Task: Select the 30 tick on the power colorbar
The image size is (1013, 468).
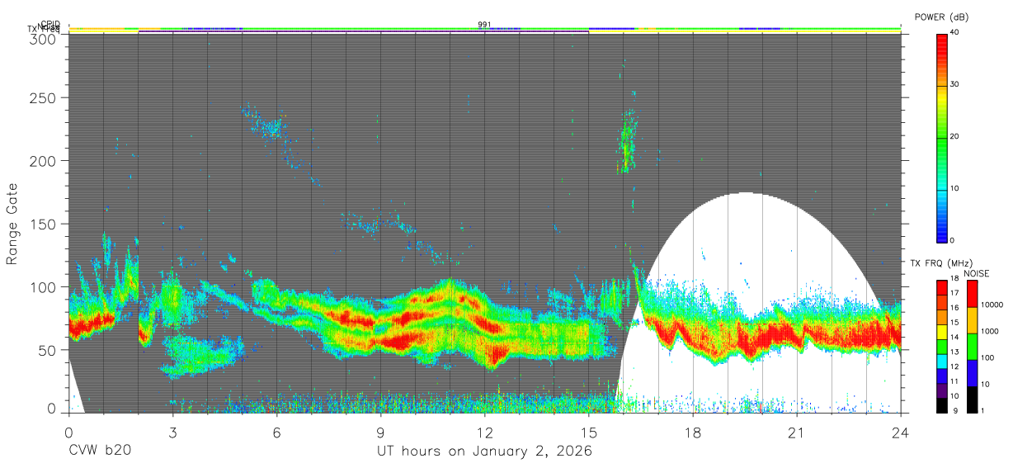Action: [955, 85]
